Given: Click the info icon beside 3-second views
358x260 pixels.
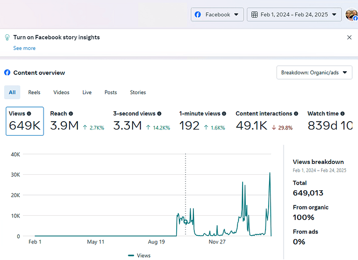Looking at the screenshot, I should coord(159,113).
